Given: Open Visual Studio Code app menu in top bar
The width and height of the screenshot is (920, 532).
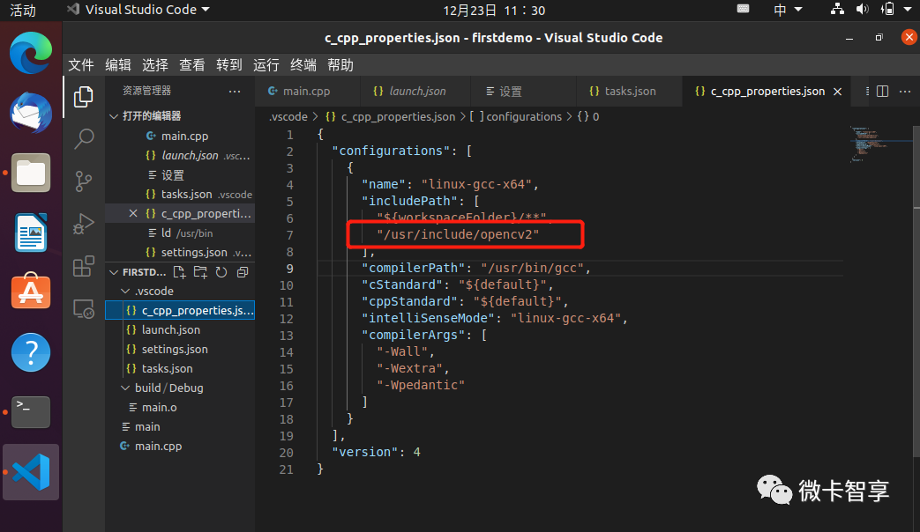Looking at the screenshot, I should 138,10.
